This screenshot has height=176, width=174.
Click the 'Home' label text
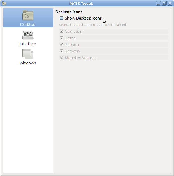[70, 38]
